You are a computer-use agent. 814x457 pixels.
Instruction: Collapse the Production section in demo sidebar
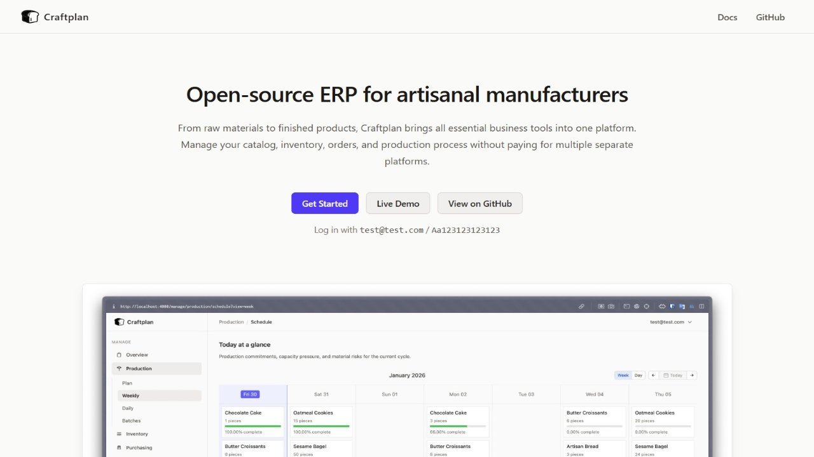point(156,369)
